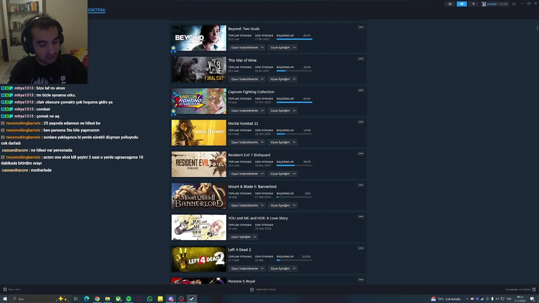Click the Oyun Ekle plus icon
The image size is (539, 303).
[5, 290]
